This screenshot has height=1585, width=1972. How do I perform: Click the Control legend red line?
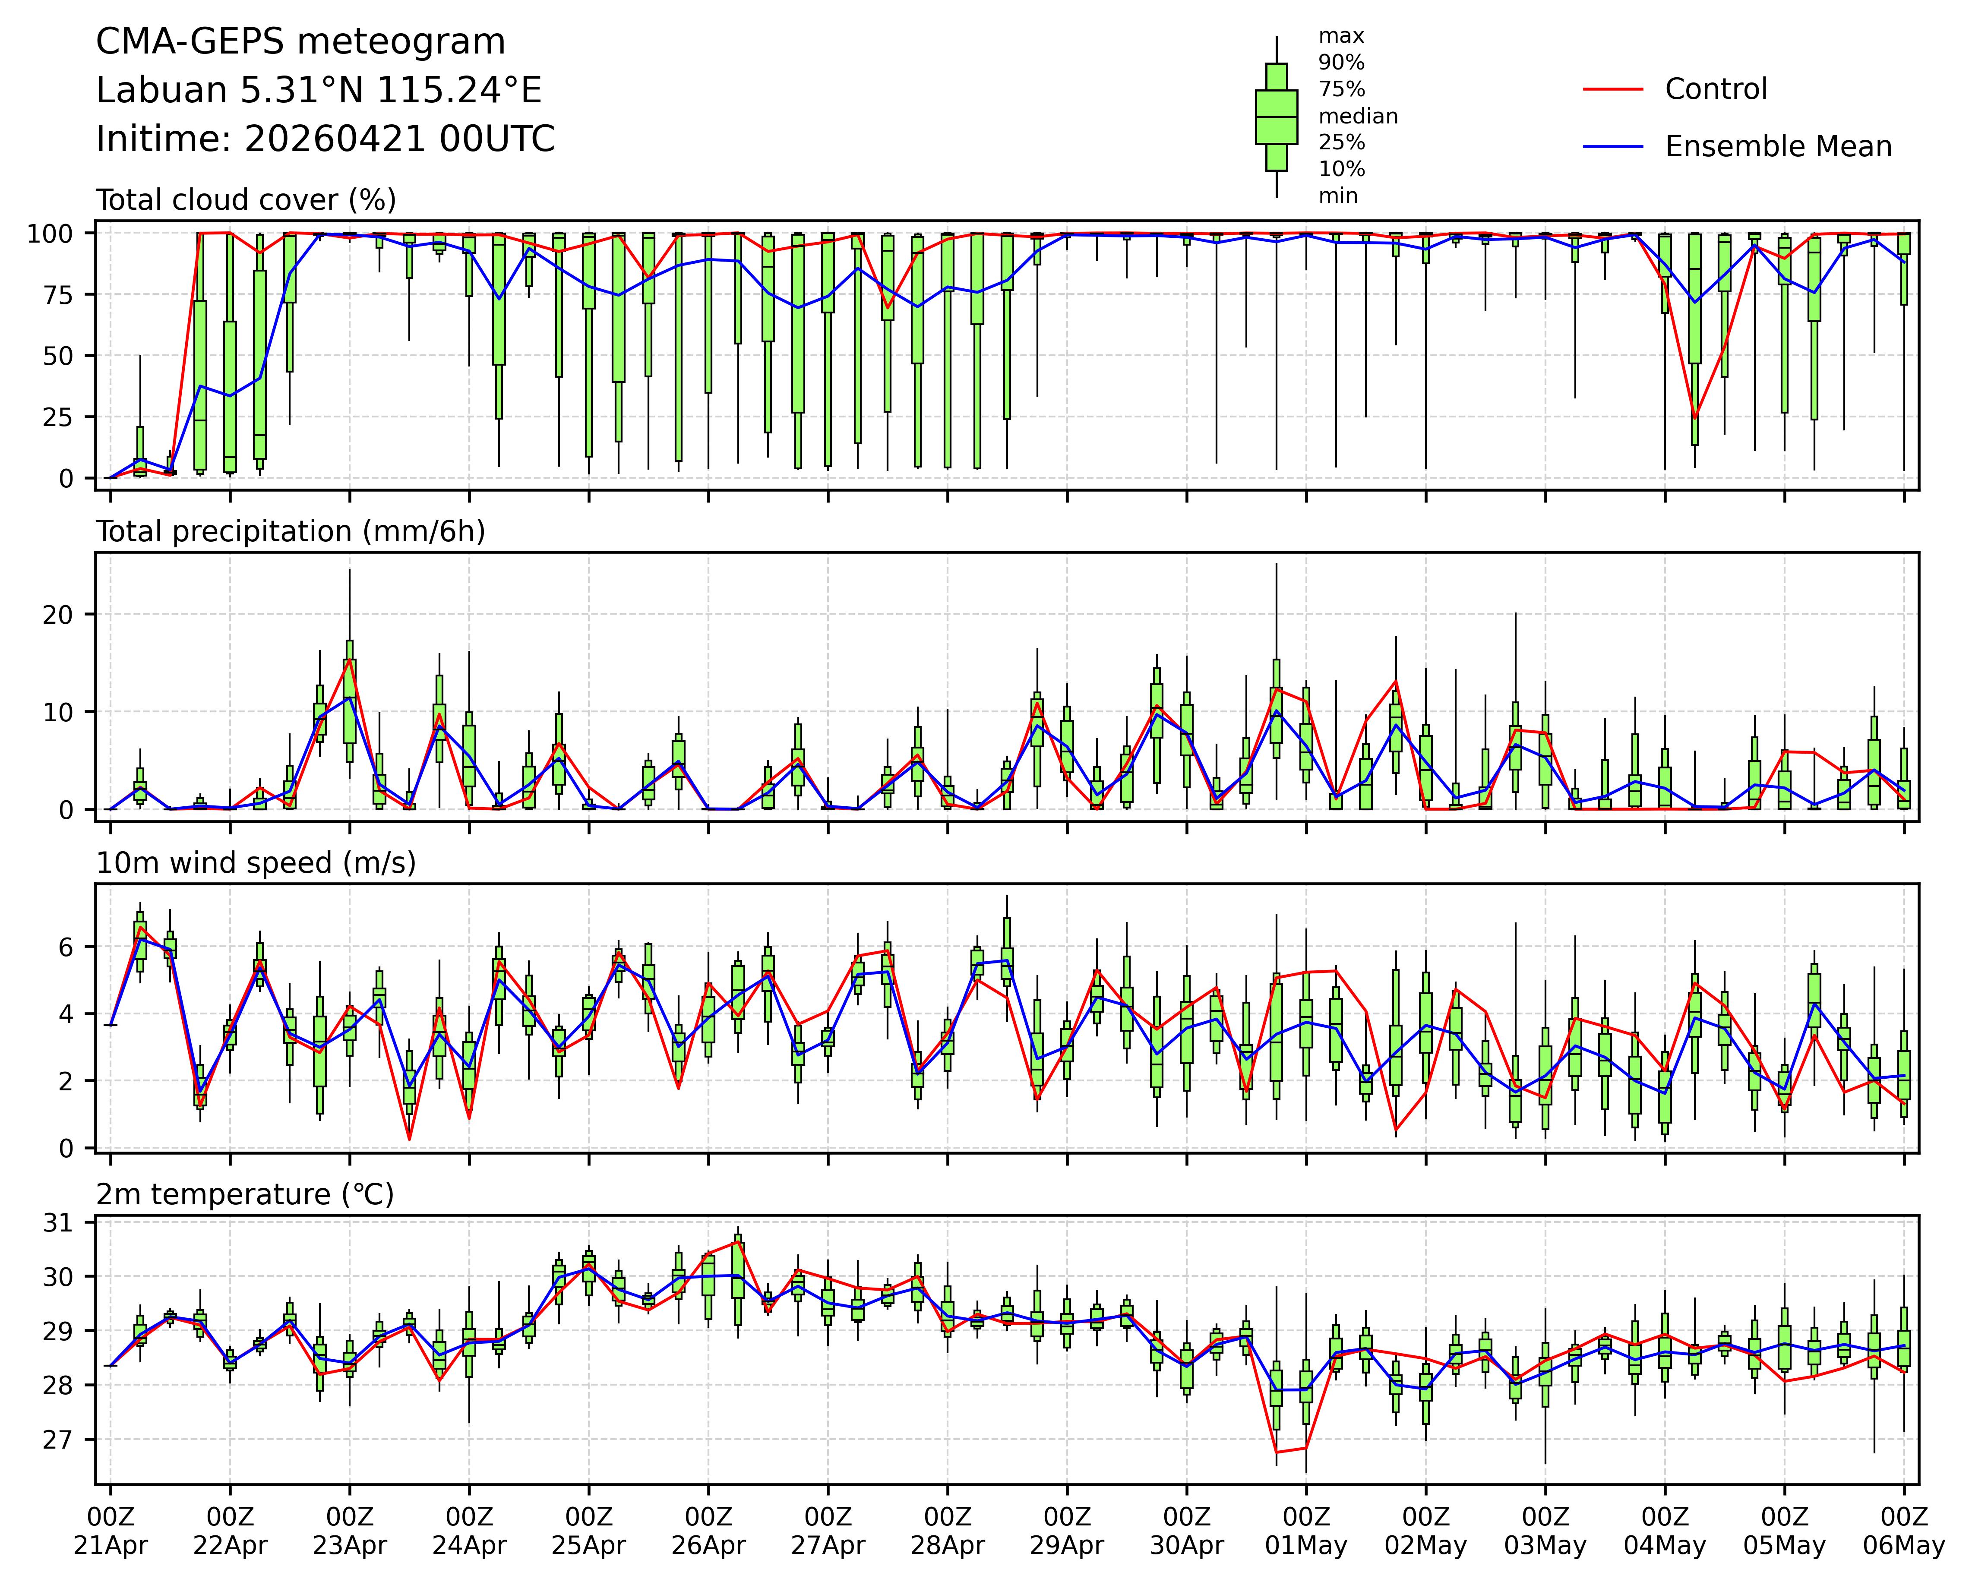click(1612, 90)
